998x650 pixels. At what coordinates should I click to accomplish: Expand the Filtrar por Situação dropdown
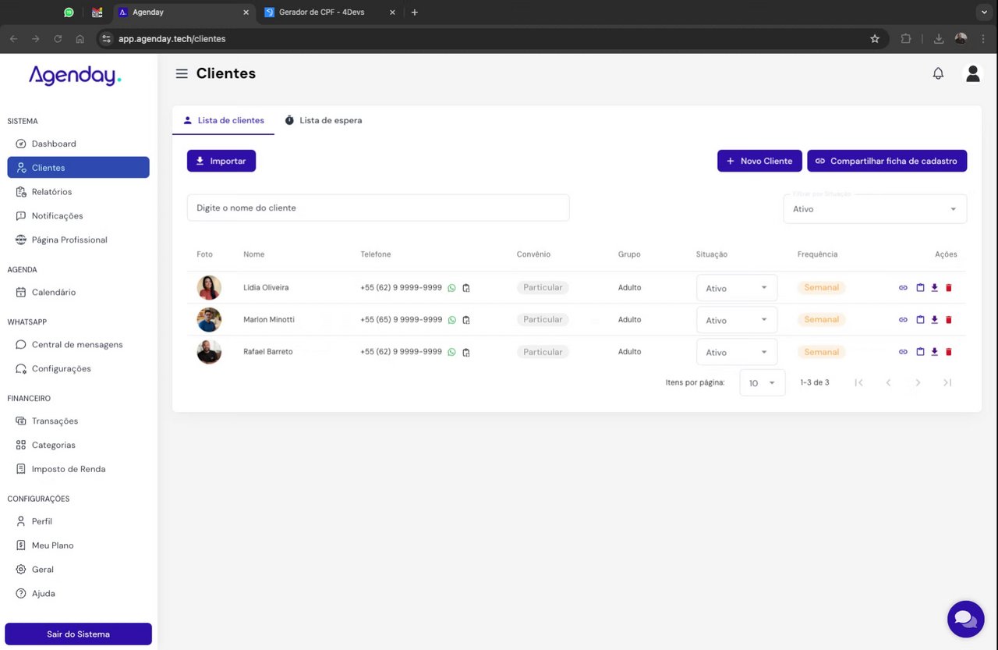coord(875,209)
